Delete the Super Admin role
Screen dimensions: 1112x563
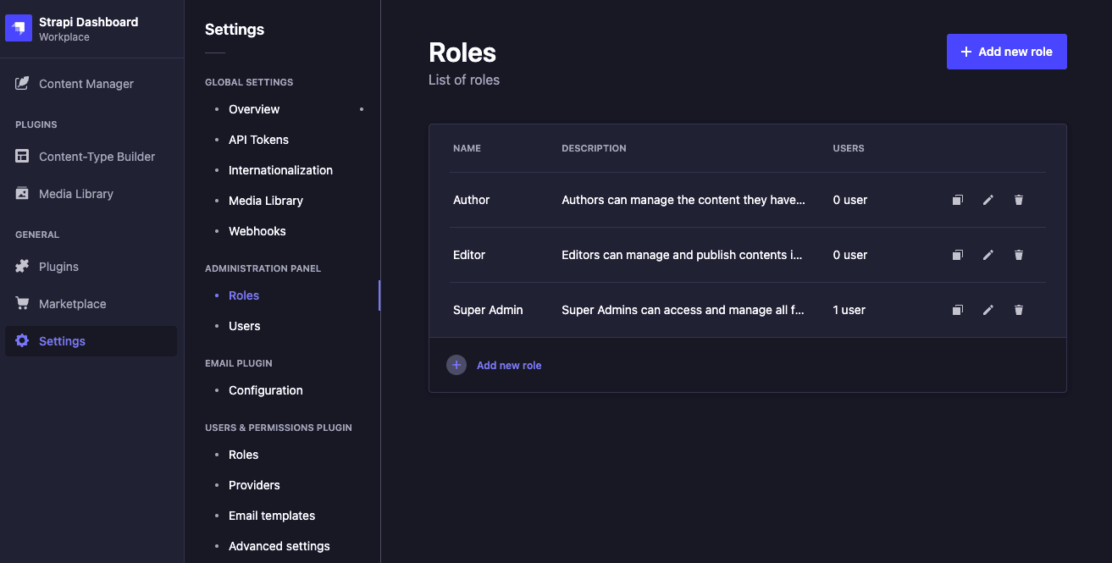(x=1019, y=310)
